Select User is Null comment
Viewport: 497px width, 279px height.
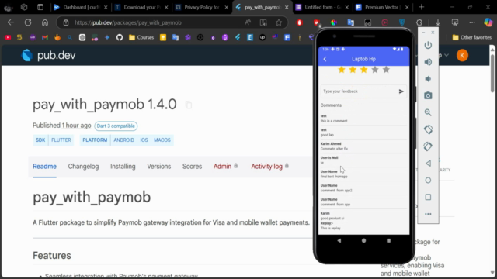363,160
